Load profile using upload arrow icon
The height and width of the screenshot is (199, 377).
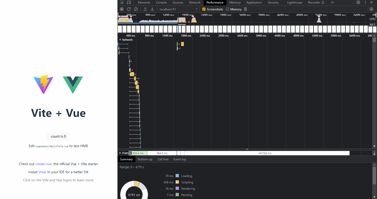click(145, 9)
